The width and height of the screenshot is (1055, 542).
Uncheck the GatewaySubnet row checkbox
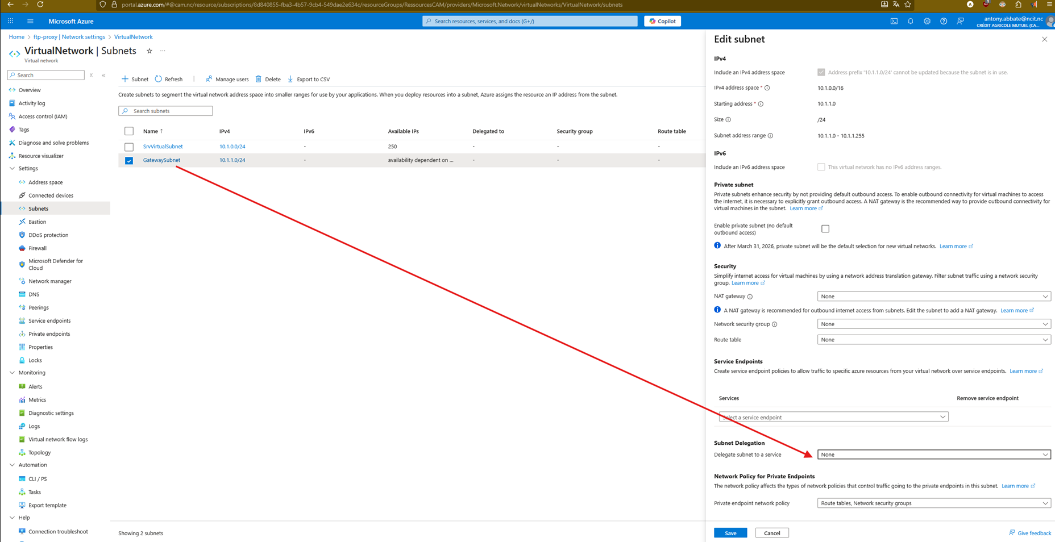(x=129, y=160)
